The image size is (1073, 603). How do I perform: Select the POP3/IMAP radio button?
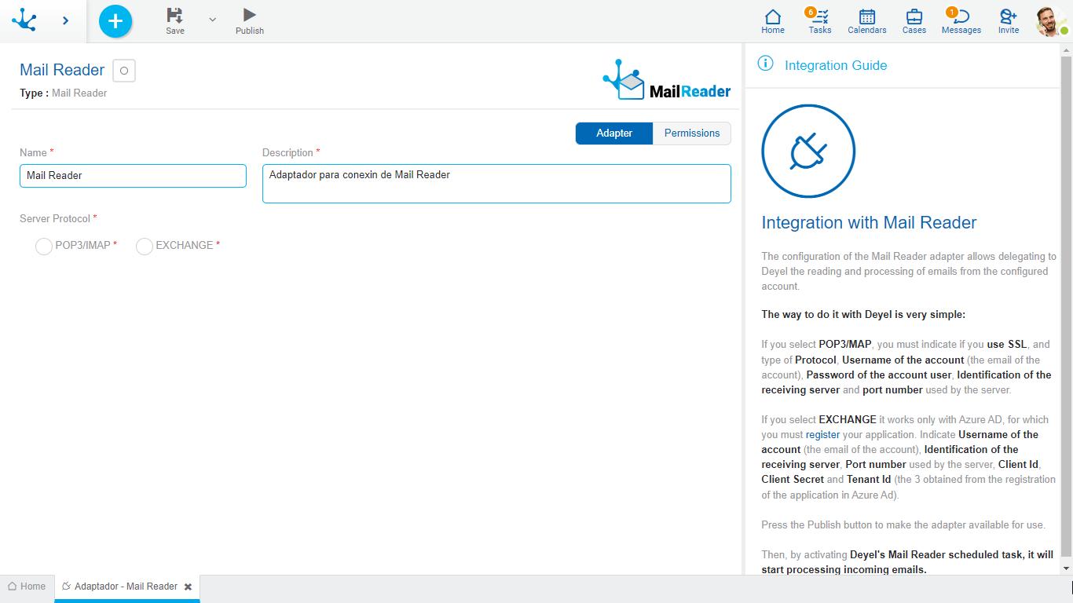click(44, 247)
